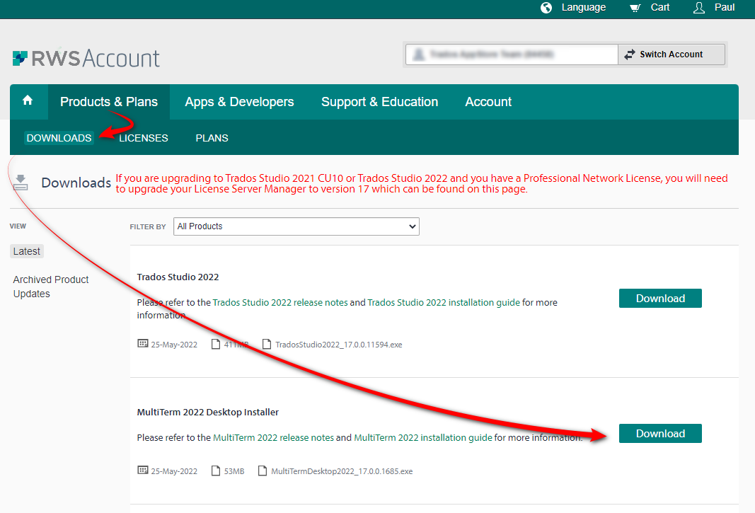Open the Account tab
Image resolution: width=755 pixels, height=513 pixels.
(488, 102)
